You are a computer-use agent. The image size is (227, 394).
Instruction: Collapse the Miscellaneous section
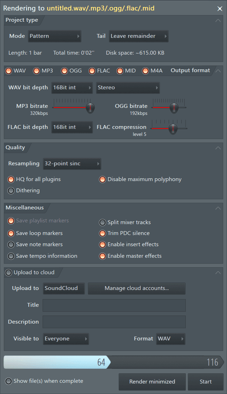(218, 207)
